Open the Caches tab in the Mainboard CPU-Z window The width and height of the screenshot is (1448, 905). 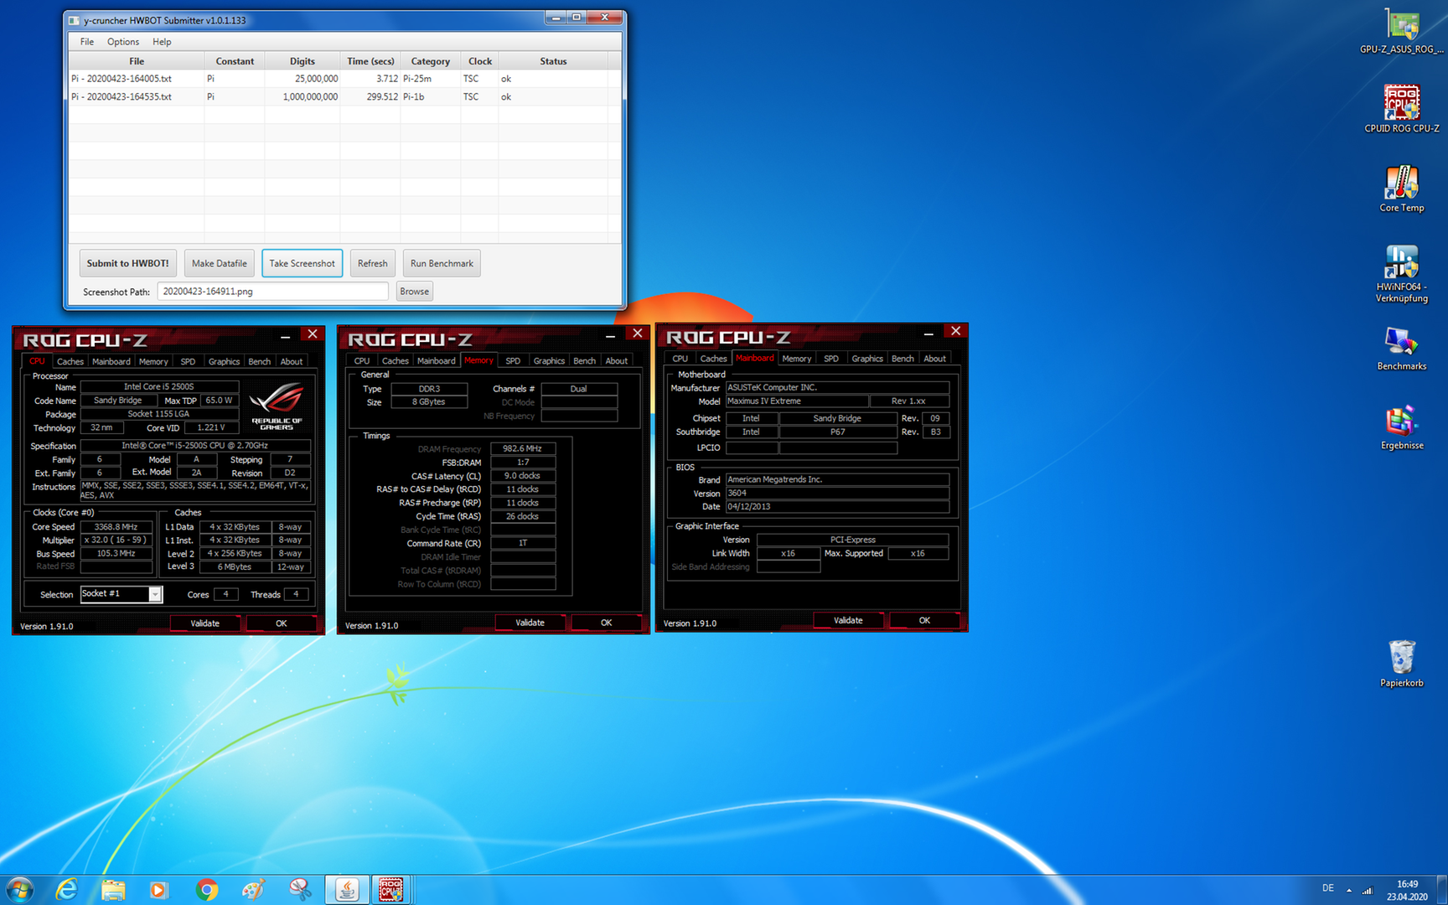coord(714,359)
